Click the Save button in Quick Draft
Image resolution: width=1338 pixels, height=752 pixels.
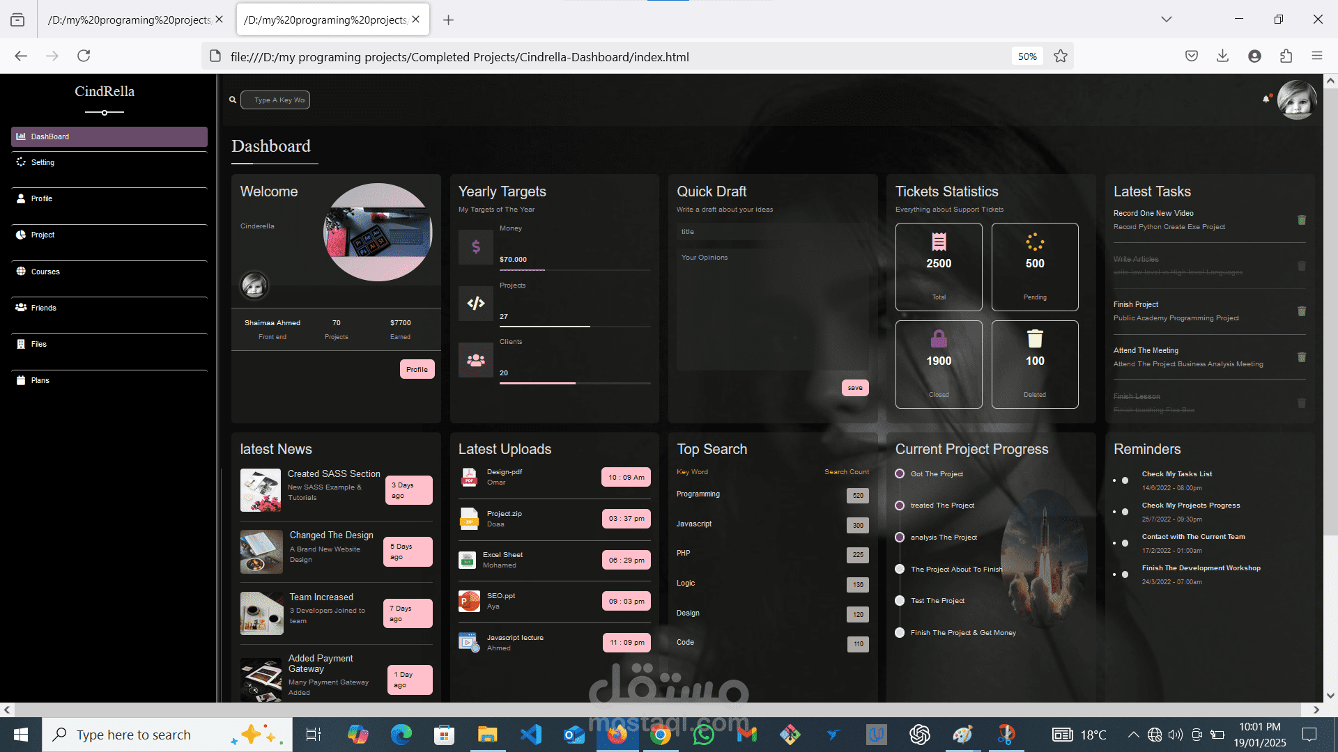[x=854, y=386]
